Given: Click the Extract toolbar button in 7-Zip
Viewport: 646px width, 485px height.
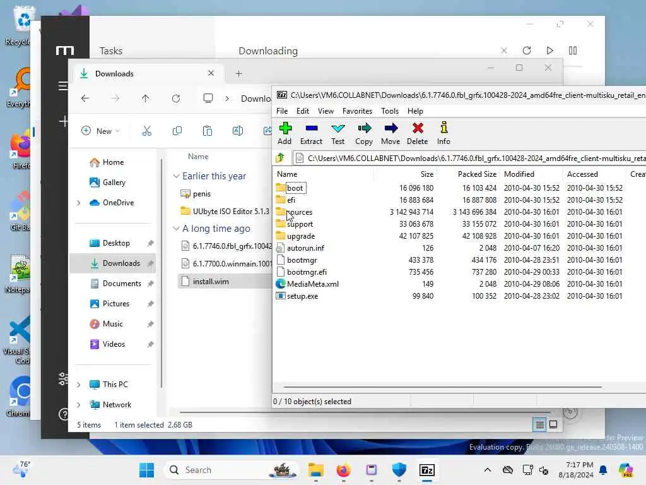Looking at the screenshot, I should (x=311, y=133).
